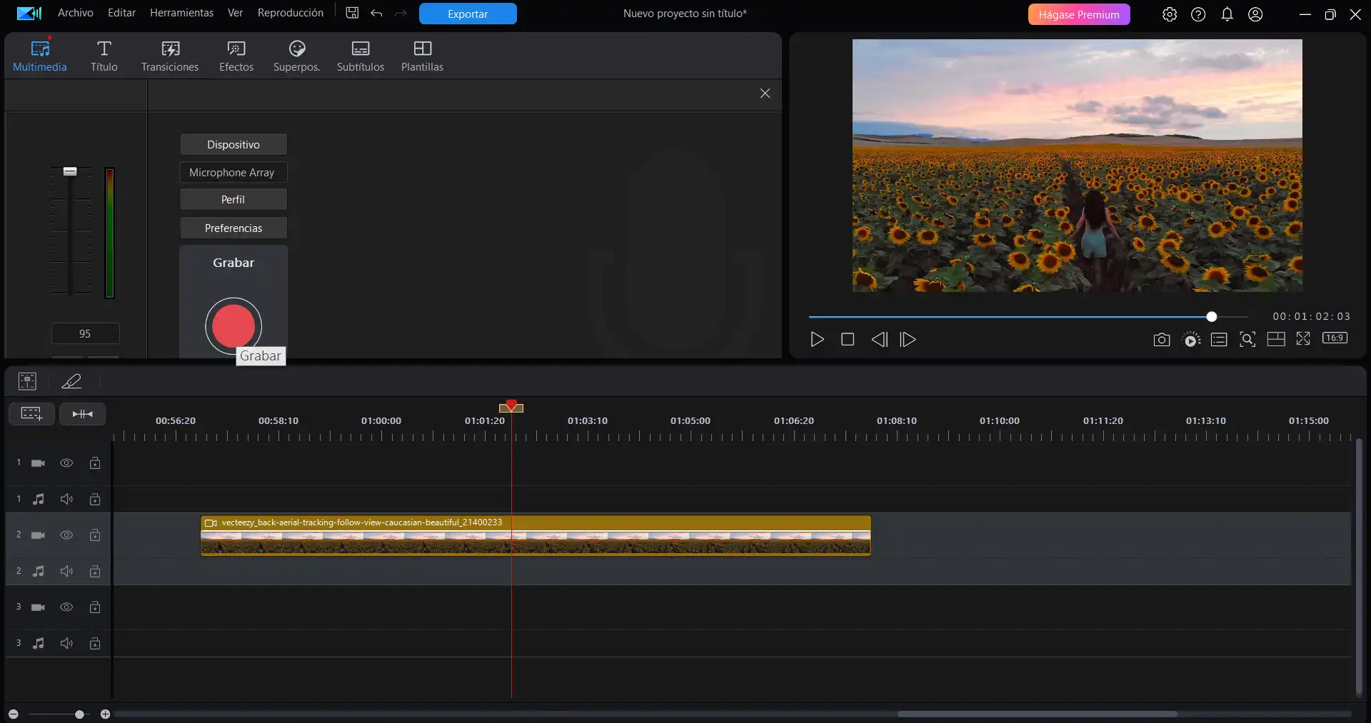
Task: Open the Microphone Array device dropdown
Action: [233, 172]
